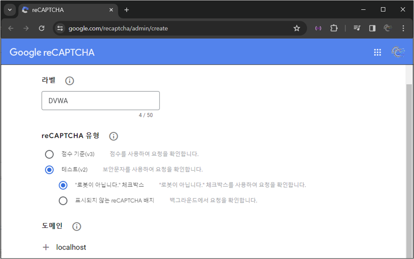Toggle the browser side panel
Viewport: 414px width, 259px height.
(x=372, y=28)
